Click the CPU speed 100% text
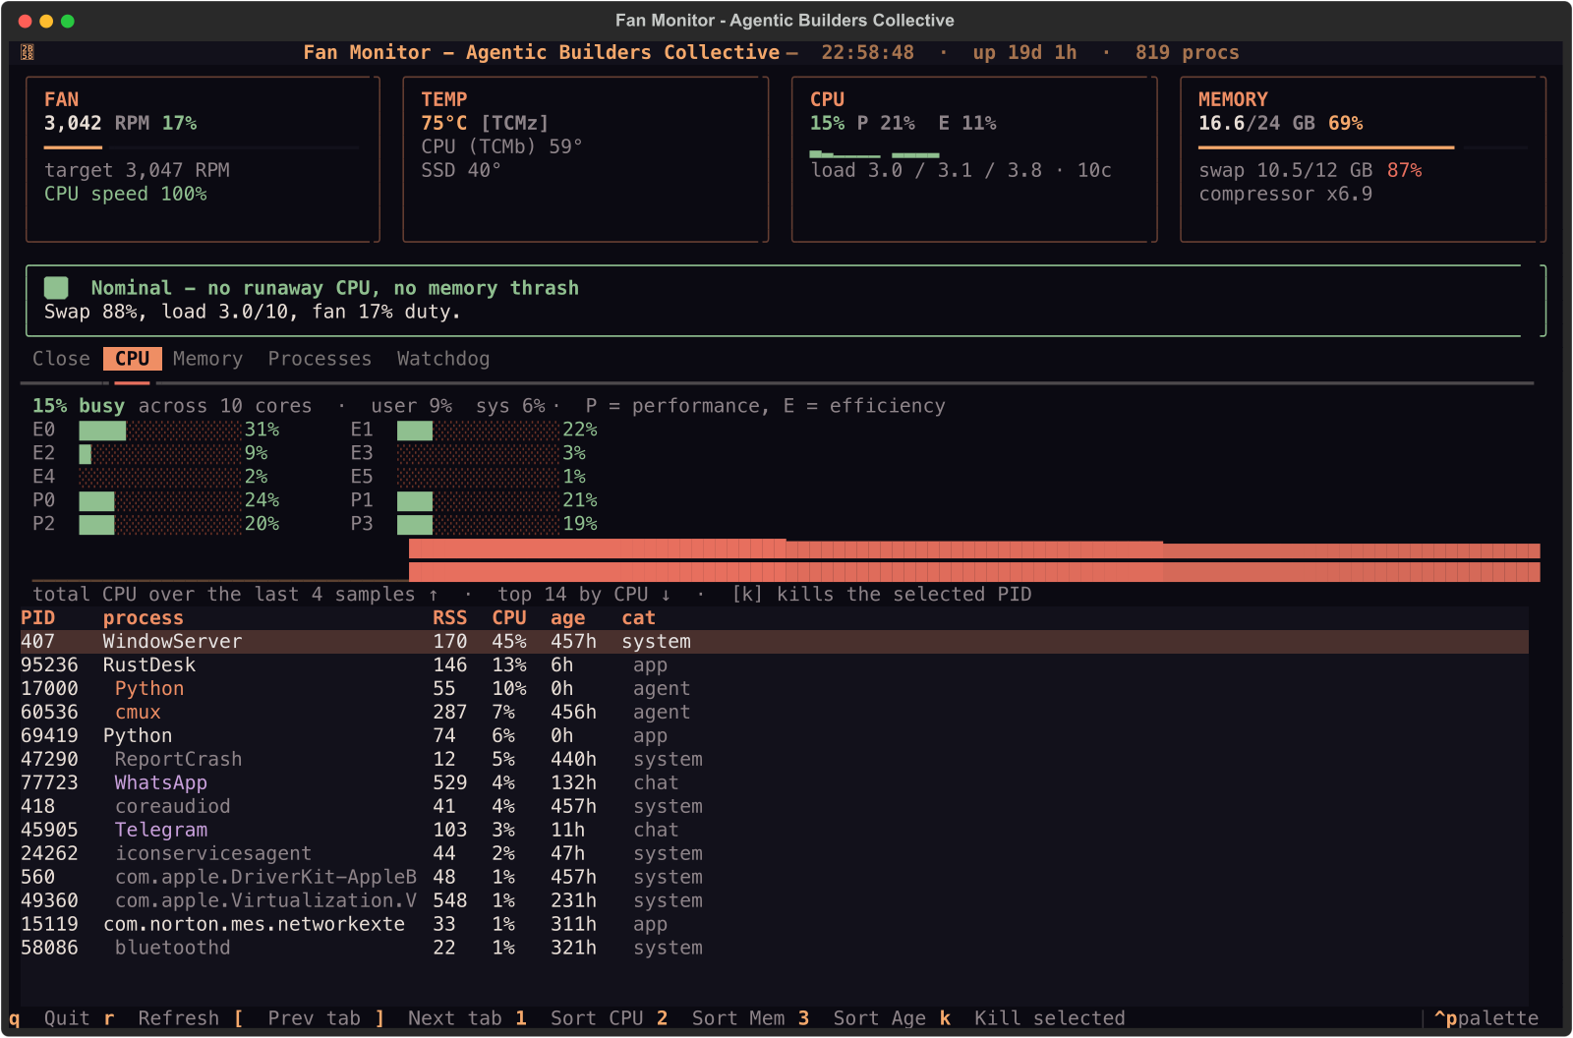 pyautogui.click(x=125, y=194)
